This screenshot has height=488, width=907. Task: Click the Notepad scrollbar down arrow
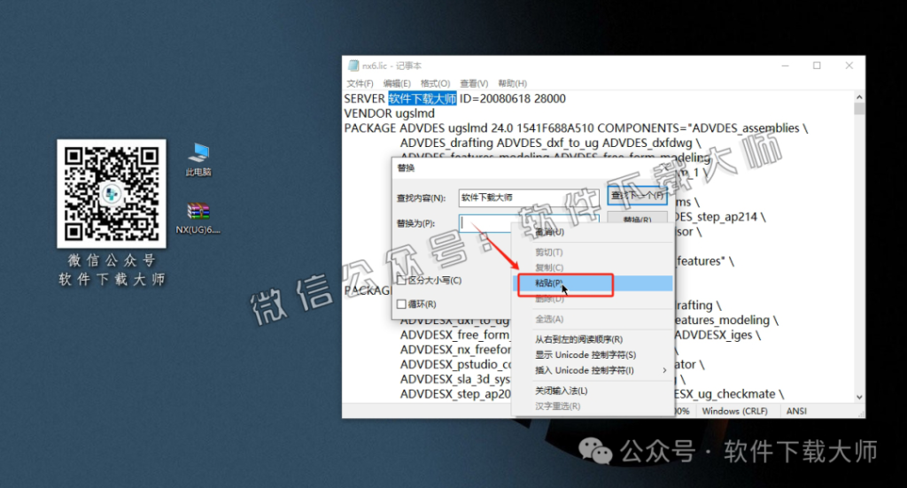click(x=859, y=398)
